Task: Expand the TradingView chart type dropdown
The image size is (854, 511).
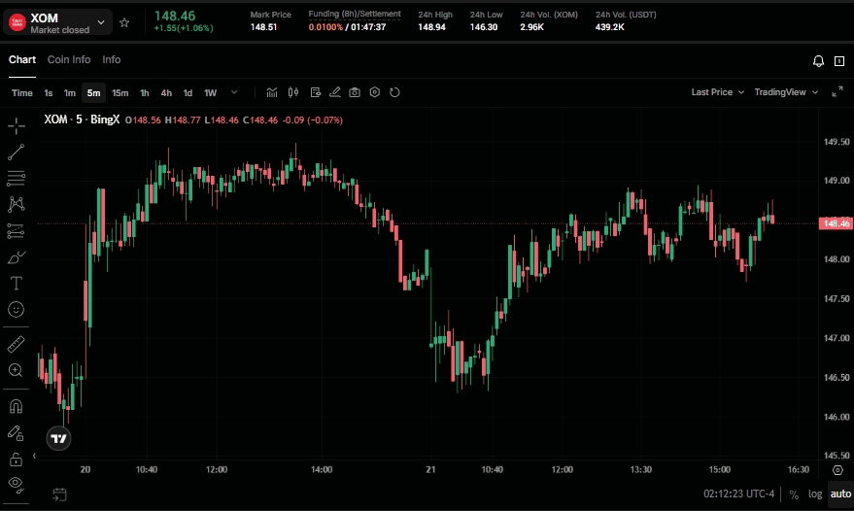Action: 785,92
